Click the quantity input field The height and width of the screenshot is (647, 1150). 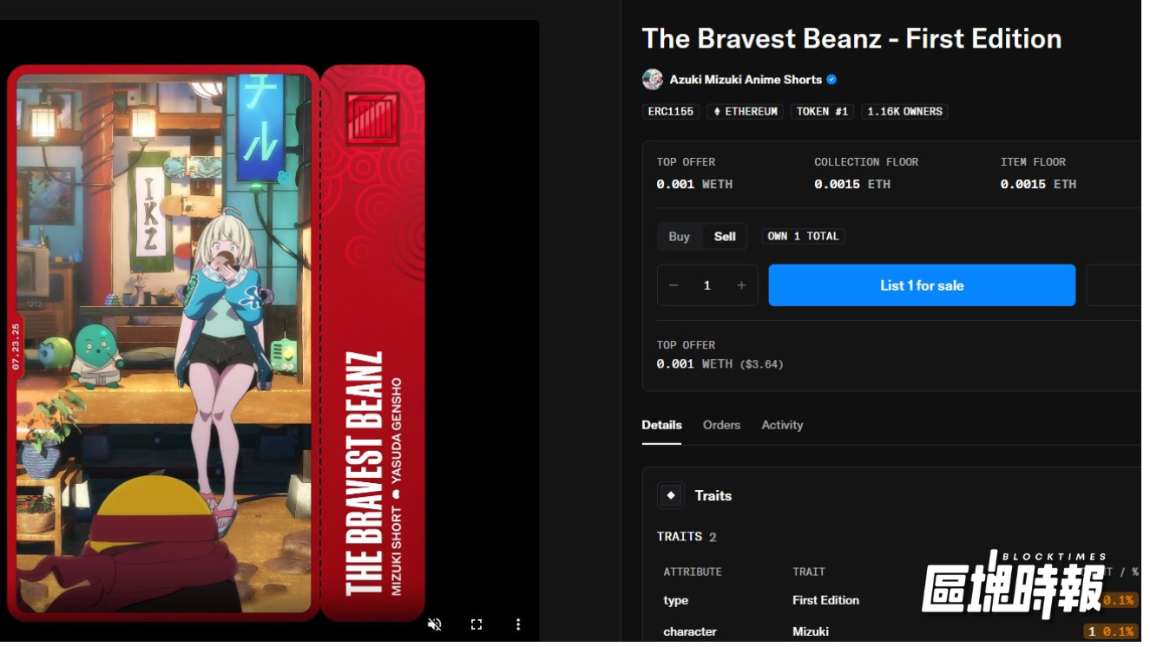(x=707, y=285)
